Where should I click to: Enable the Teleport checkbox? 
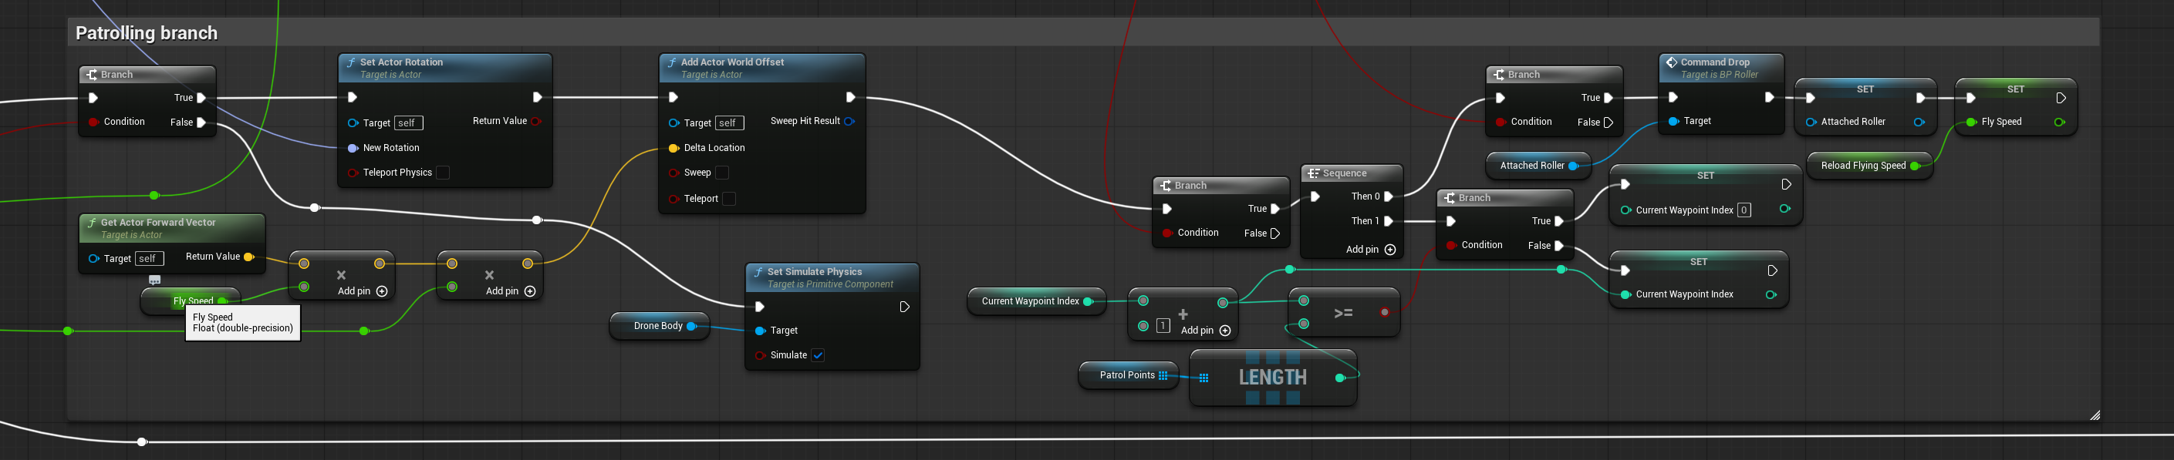click(x=729, y=199)
